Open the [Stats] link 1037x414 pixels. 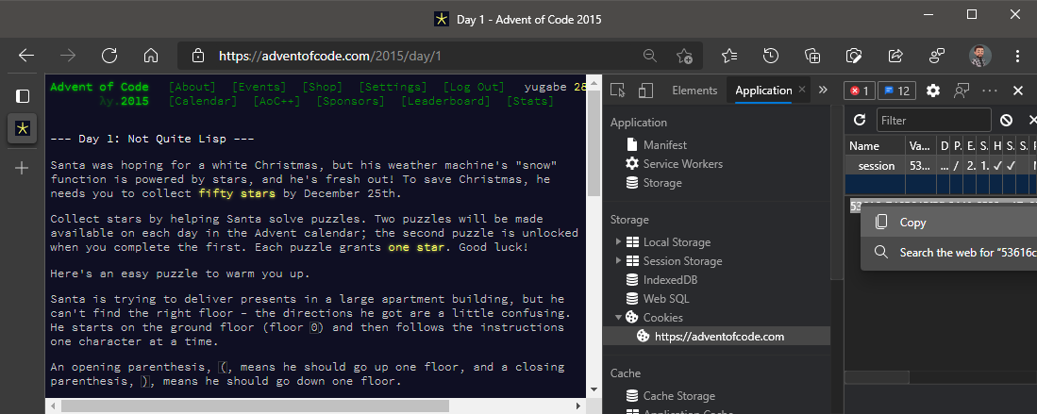pyautogui.click(x=530, y=101)
